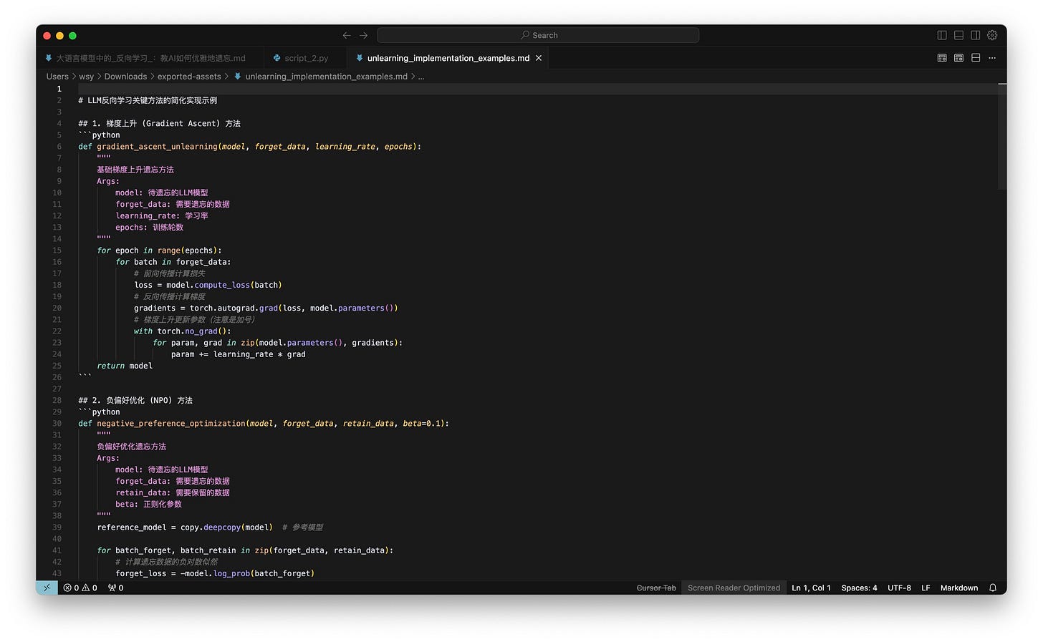Go forward with the right arrow
Viewport: 1043px width, 642px height.
[x=363, y=35]
